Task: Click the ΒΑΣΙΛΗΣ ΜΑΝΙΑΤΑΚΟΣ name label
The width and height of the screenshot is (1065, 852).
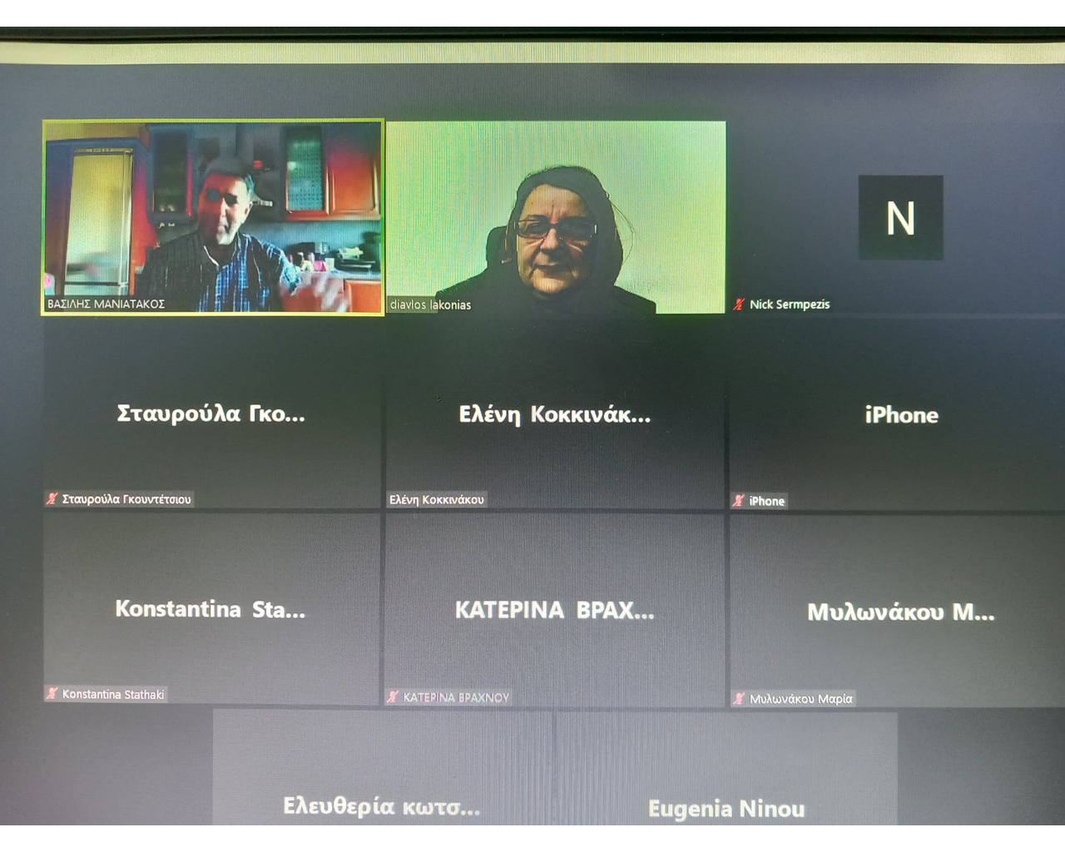Action: 106,305
